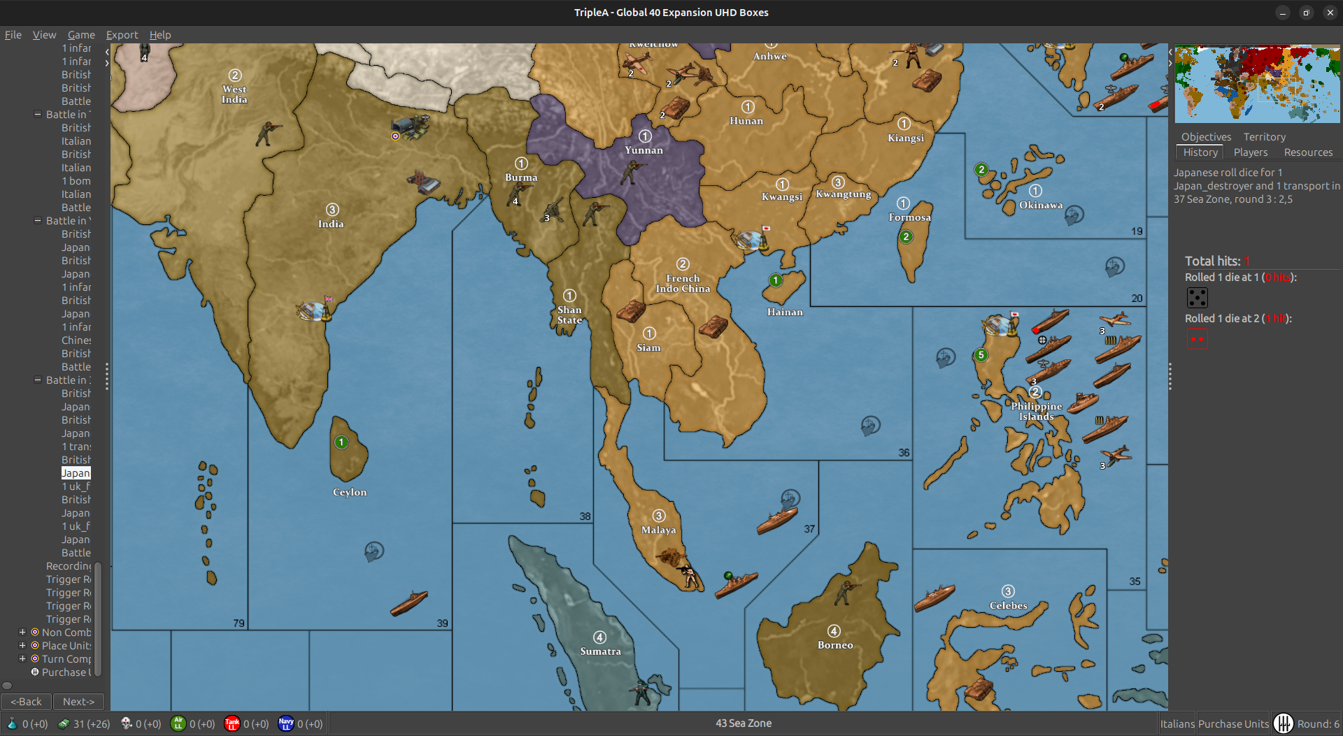Click the skull casualties icon in status bar
Image resolution: width=1343 pixels, height=736 pixels.
pyautogui.click(x=127, y=723)
